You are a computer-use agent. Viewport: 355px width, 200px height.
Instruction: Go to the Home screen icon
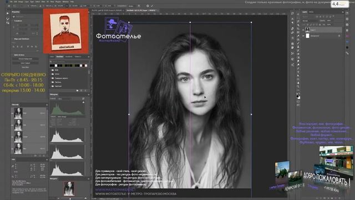click(x=9, y=6)
